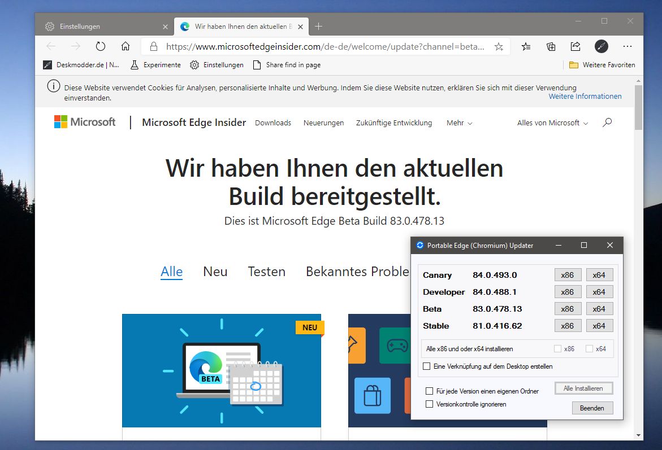Open the Weitere Favoriten folder
The width and height of the screenshot is (662, 450).
[x=602, y=65]
